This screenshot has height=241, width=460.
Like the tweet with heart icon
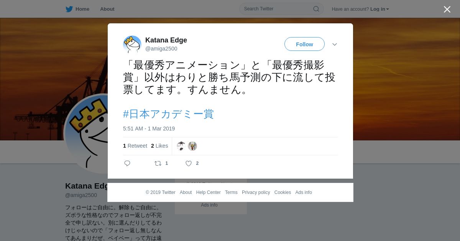click(189, 163)
